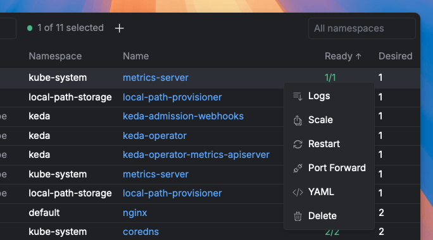This screenshot has width=433, height=240.
Task: Click the 'default' namespace cell
Action: [44, 213]
